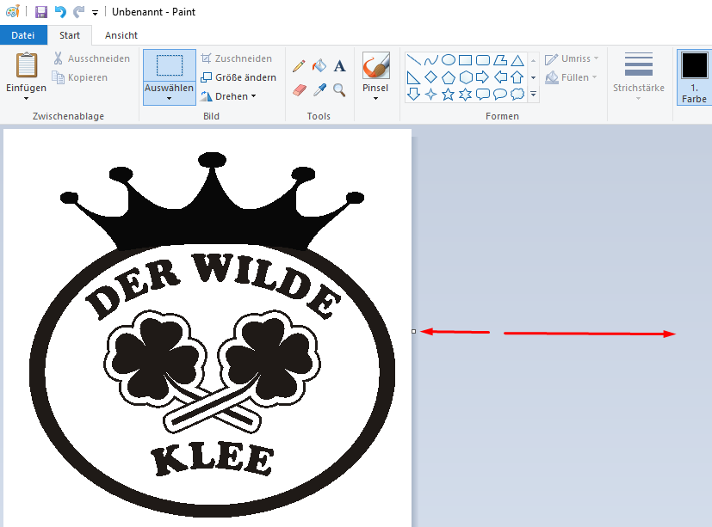Select the Color picker eyedropper tool
Screen dimensions: 712x527
(319, 90)
